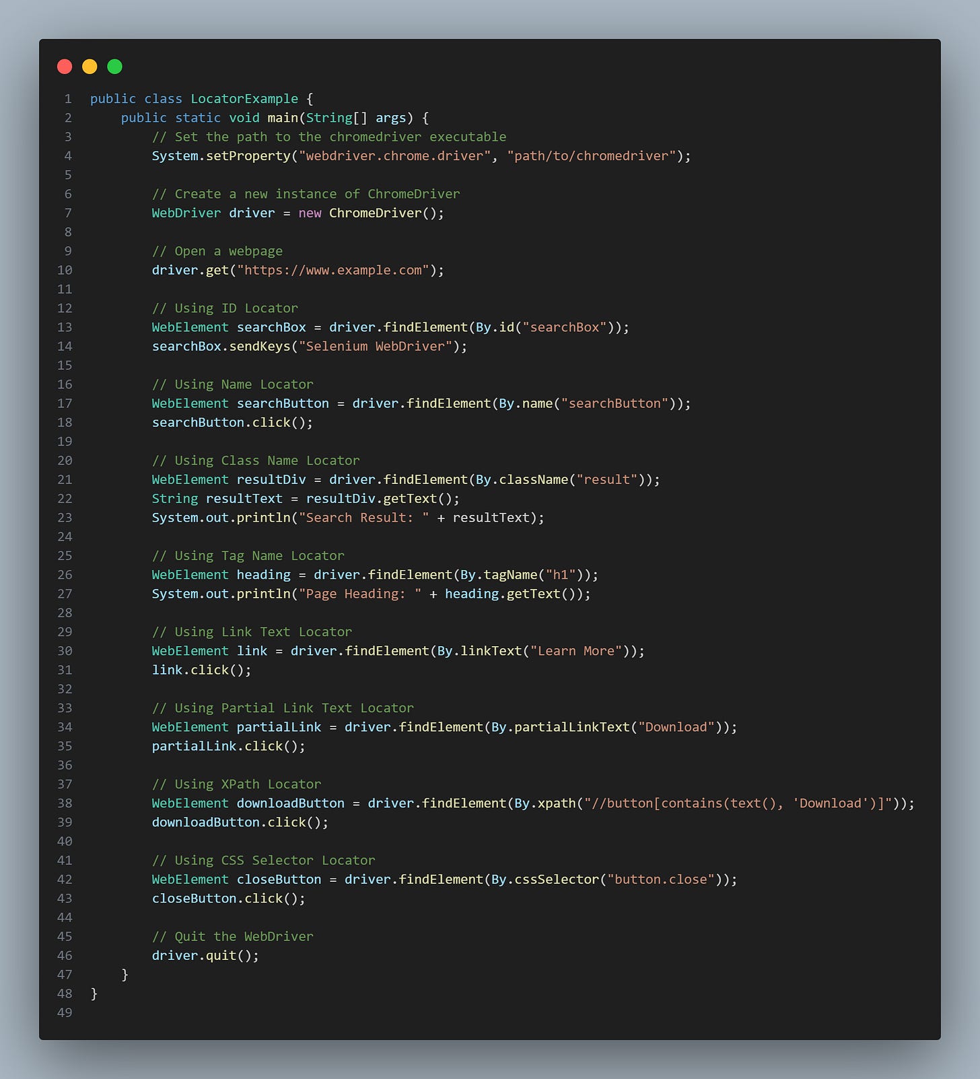Select comment "Using ID Locator"

225,308
